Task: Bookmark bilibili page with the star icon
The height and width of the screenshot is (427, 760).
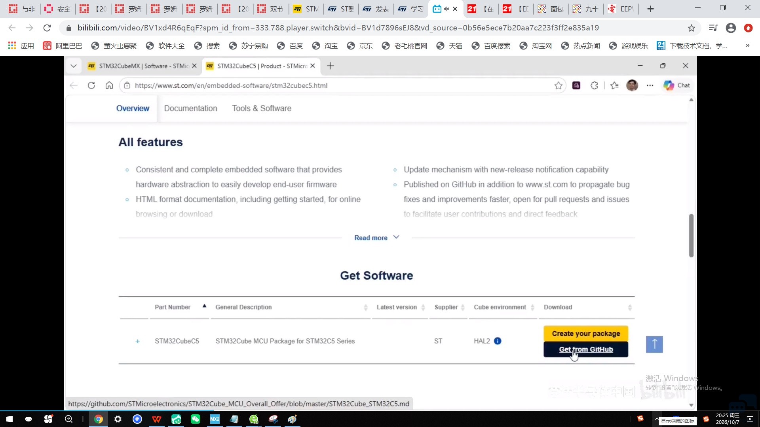Action: [691, 28]
